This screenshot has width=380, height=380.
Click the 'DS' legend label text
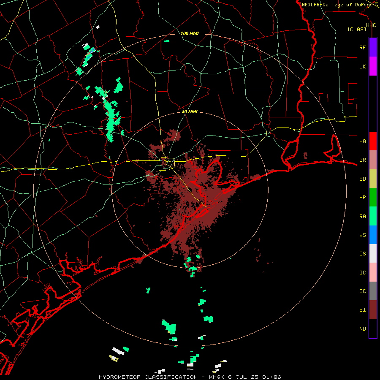click(362, 254)
